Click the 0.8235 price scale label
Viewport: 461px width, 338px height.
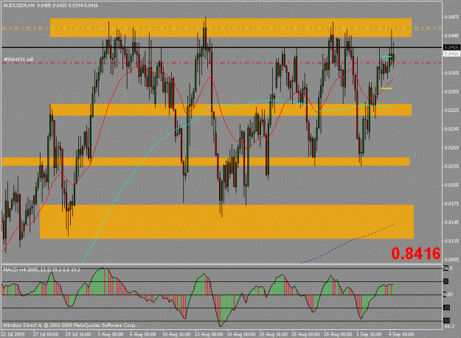(x=452, y=166)
